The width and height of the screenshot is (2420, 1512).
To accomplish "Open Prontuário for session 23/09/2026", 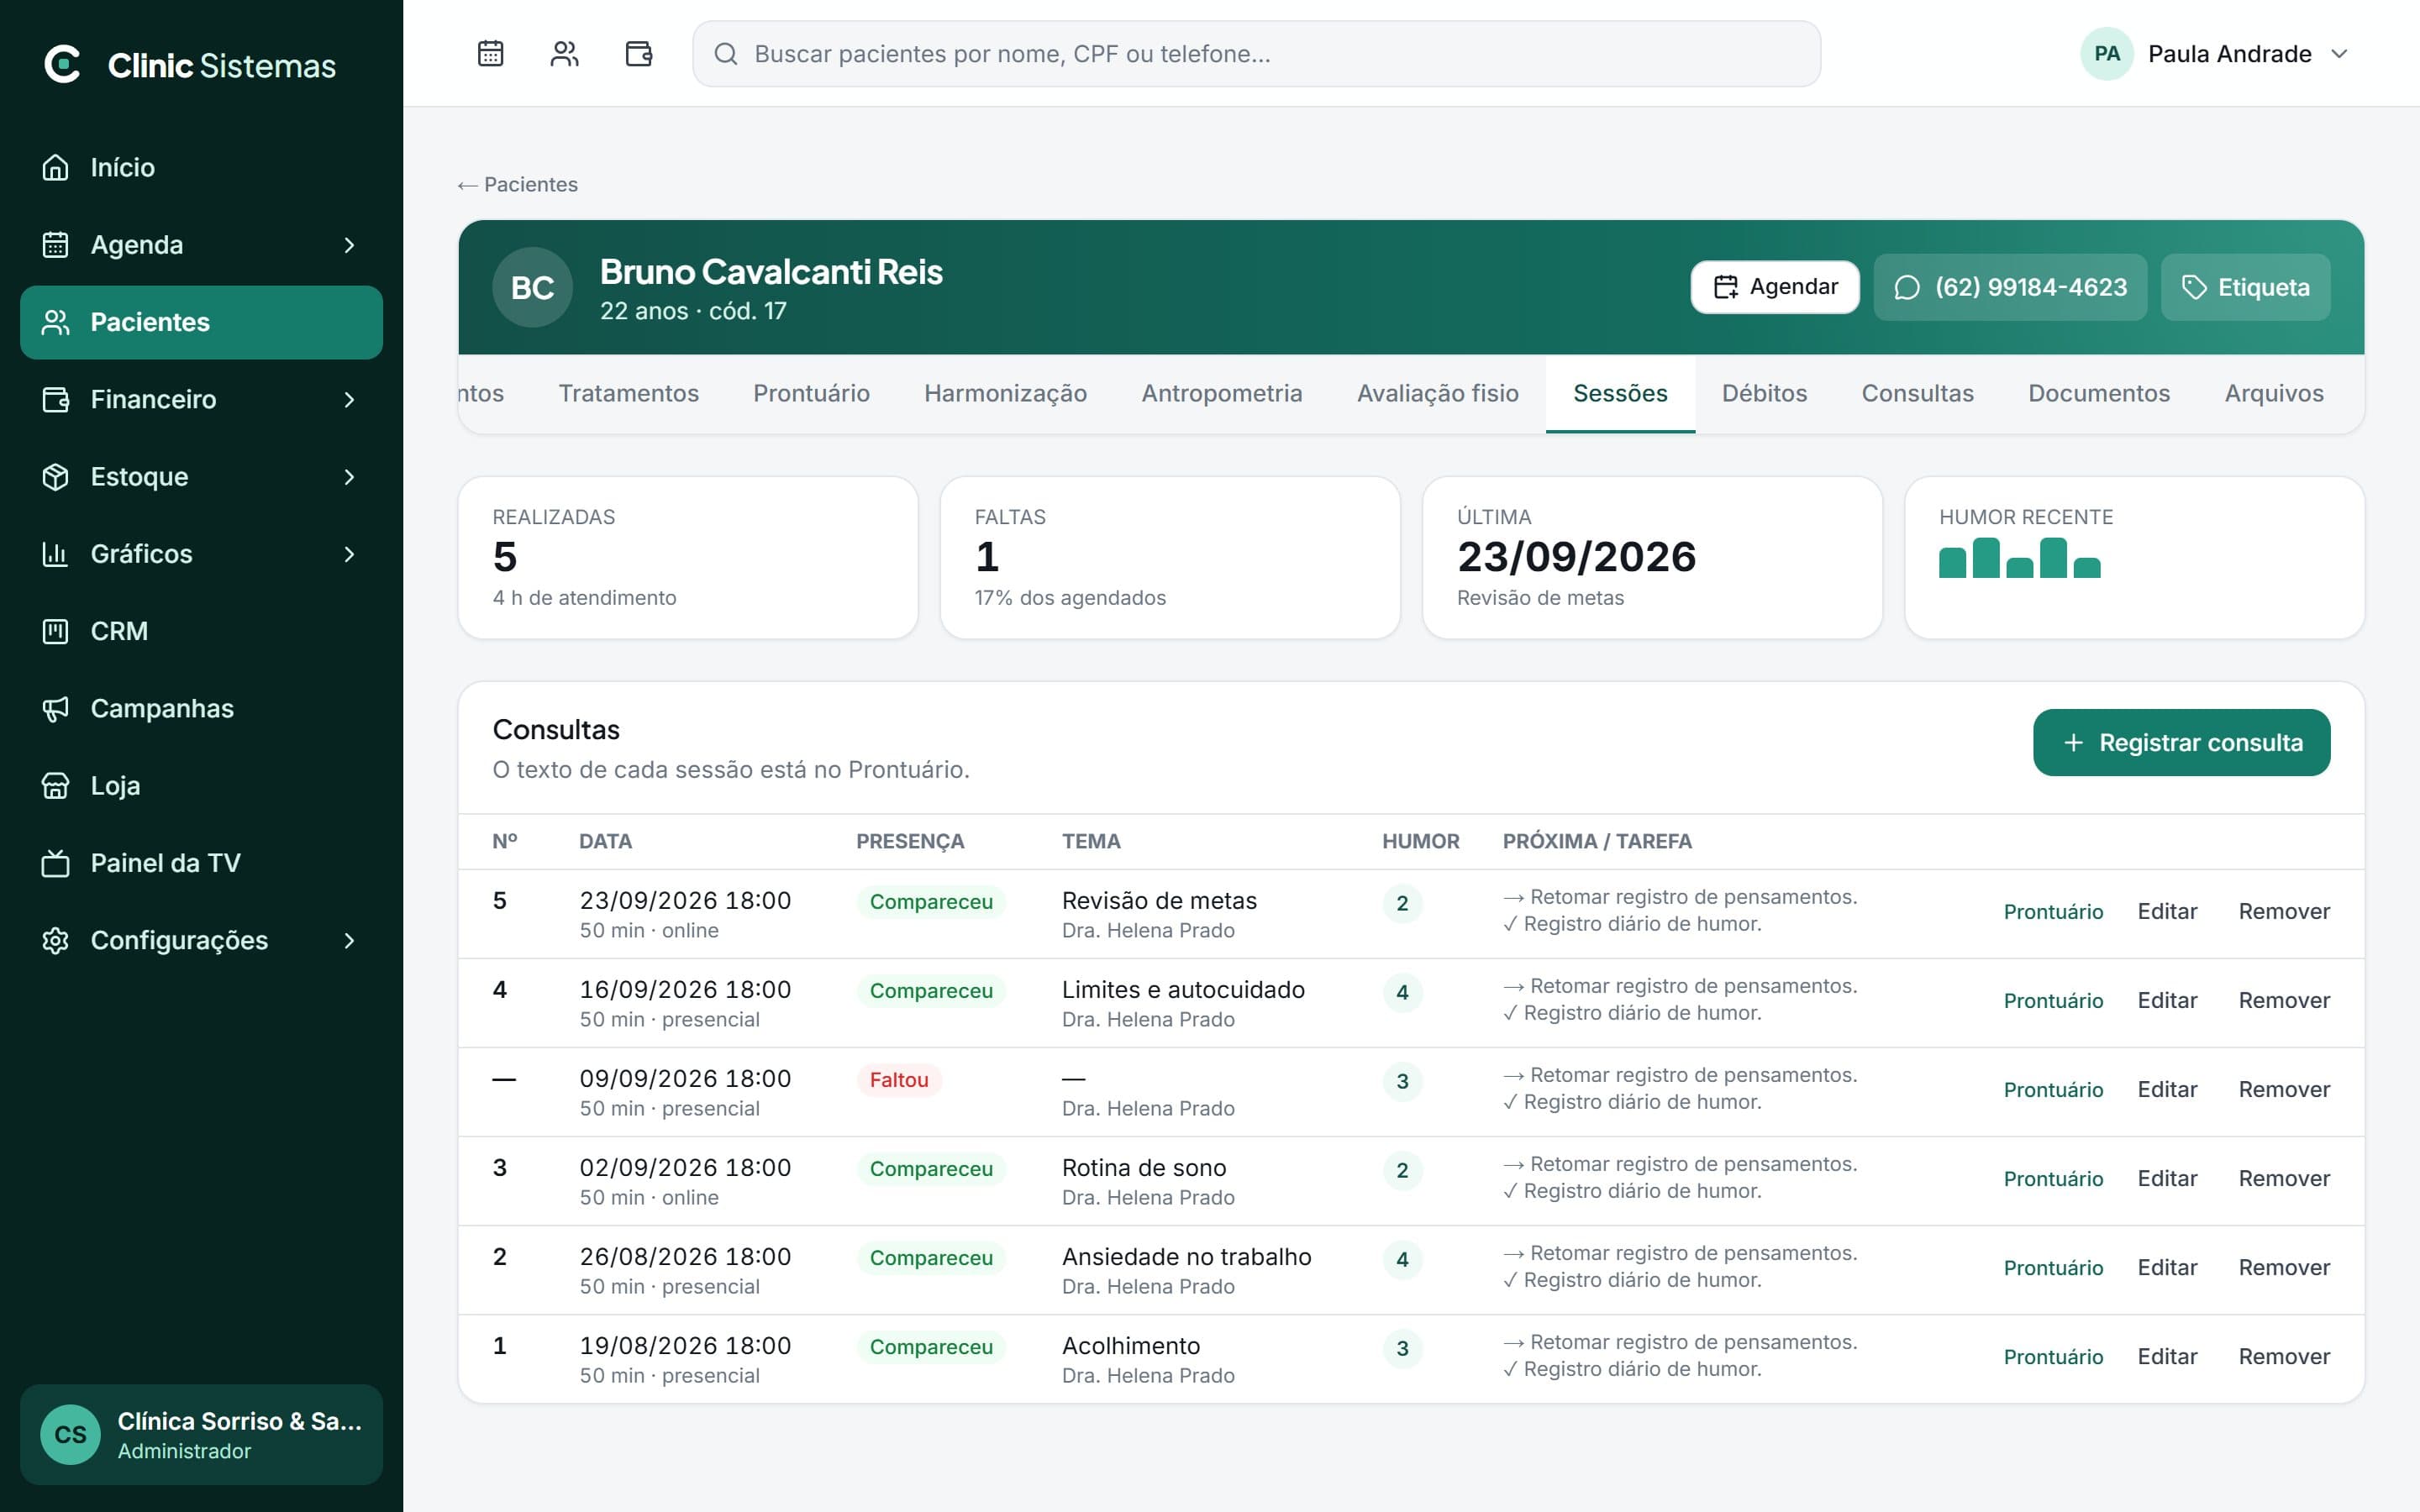I will (x=2053, y=912).
